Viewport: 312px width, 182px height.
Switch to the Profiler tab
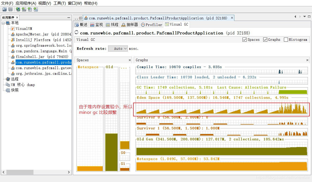pos(152,25)
